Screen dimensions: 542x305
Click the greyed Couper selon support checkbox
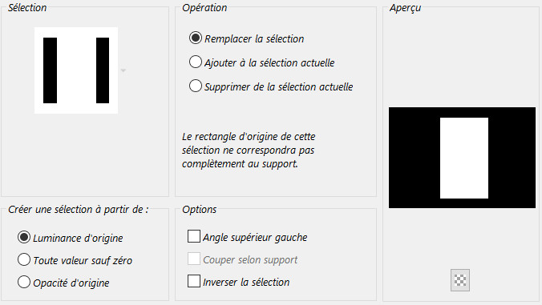[193, 259]
